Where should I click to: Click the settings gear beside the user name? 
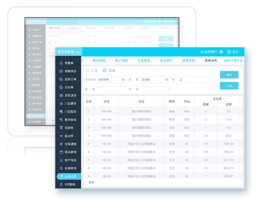[x=221, y=52]
